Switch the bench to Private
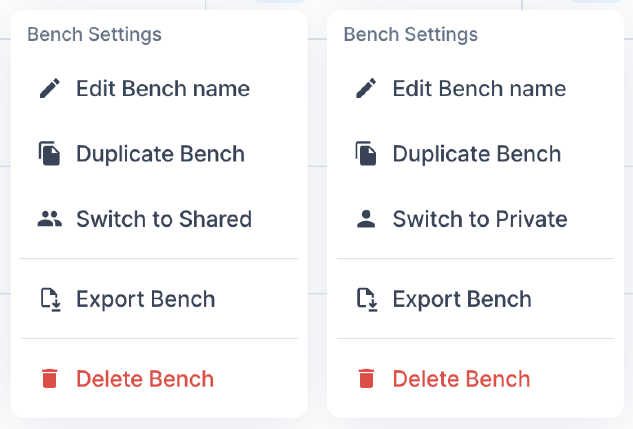 click(x=480, y=219)
